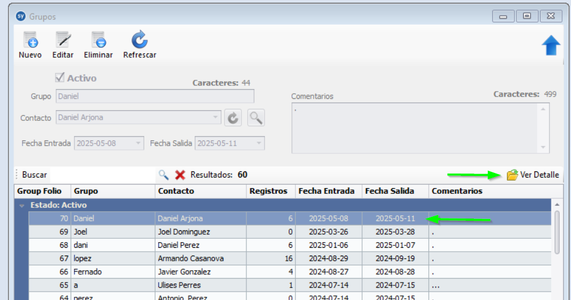Maximize the Grupos window
Image resolution: width=571 pixels, height=300 pixels.
[x=527, y=16]
